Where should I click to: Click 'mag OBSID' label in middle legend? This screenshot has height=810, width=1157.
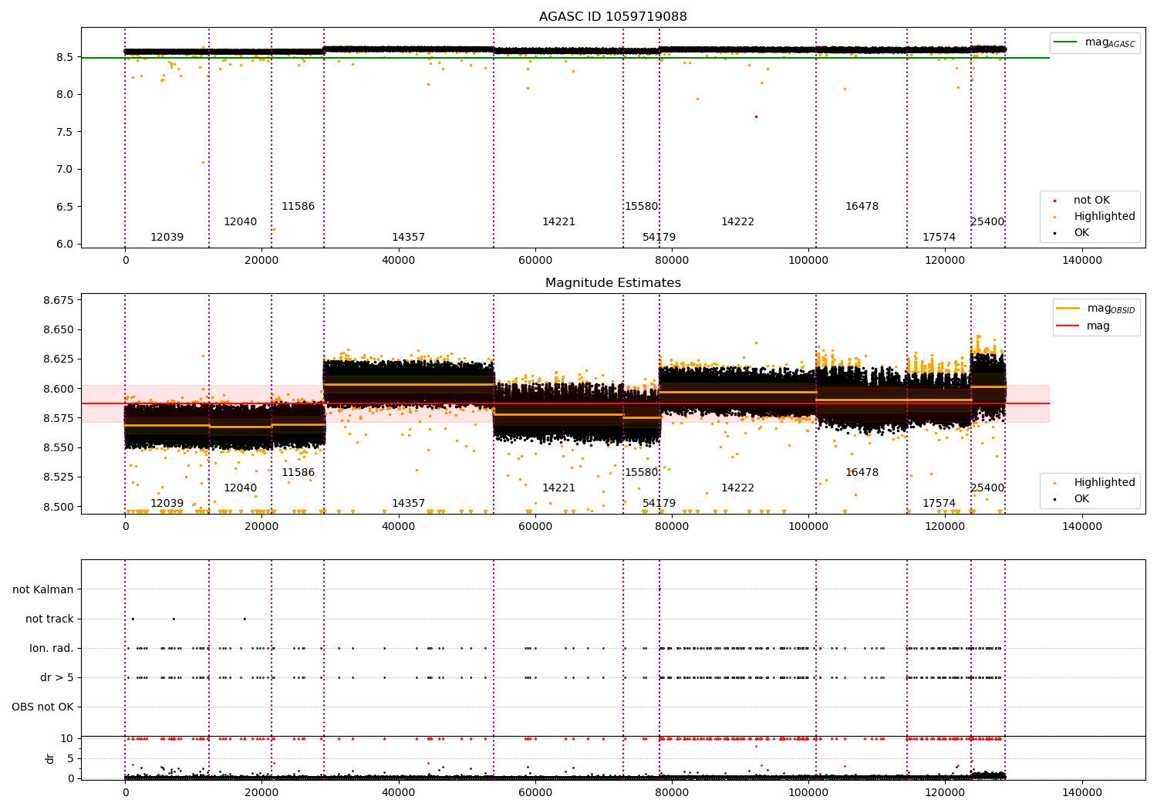(x=1111, y=309)
